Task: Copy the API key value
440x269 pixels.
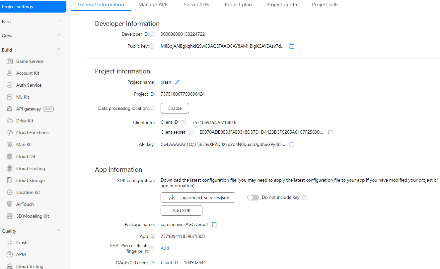Action: pyautogui.click(x=292, y=145)
